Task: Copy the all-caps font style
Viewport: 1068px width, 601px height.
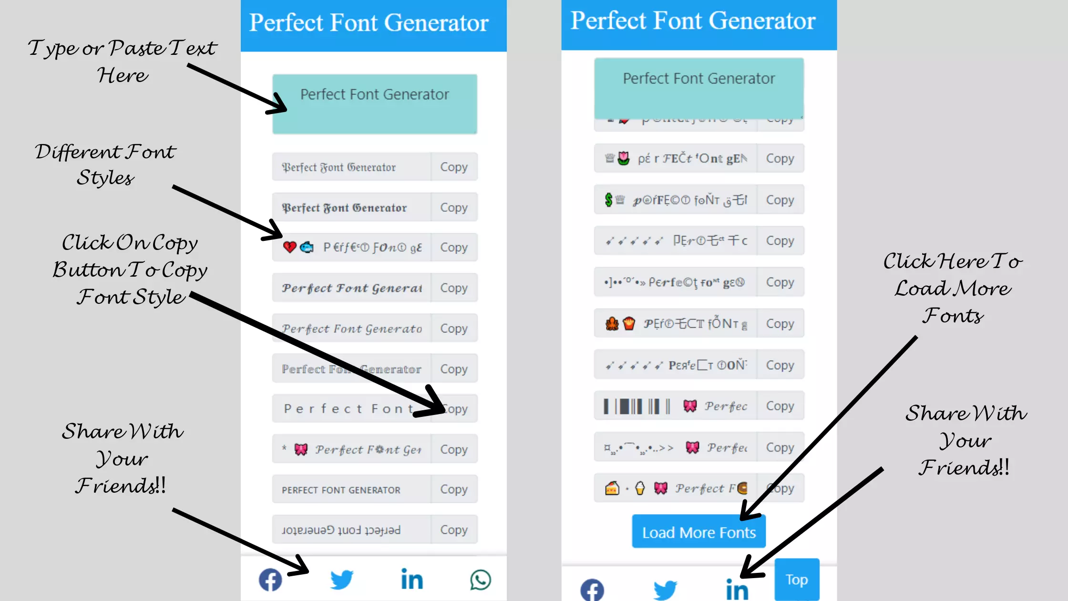Action: 453,489
